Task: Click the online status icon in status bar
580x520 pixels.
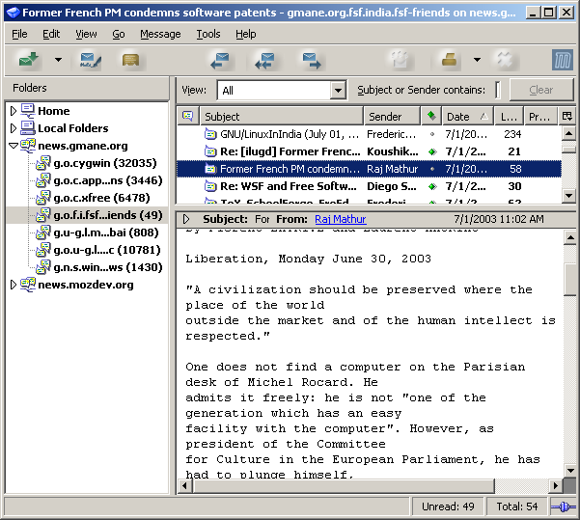Action: tap(563, 506)
